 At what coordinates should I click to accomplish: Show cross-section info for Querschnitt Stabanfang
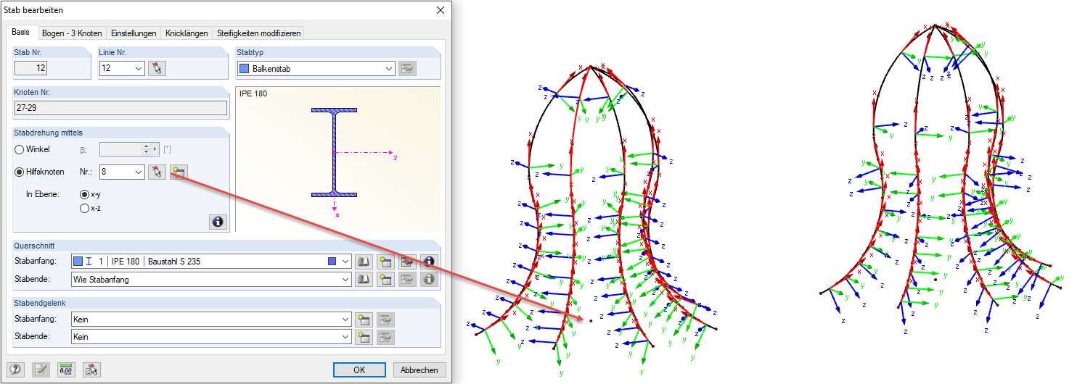click(430, 261)
